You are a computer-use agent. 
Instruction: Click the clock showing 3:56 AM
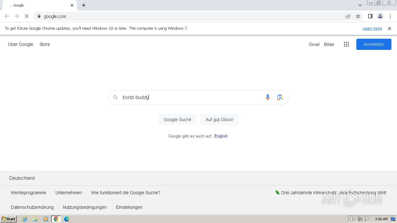click(381, 219)
